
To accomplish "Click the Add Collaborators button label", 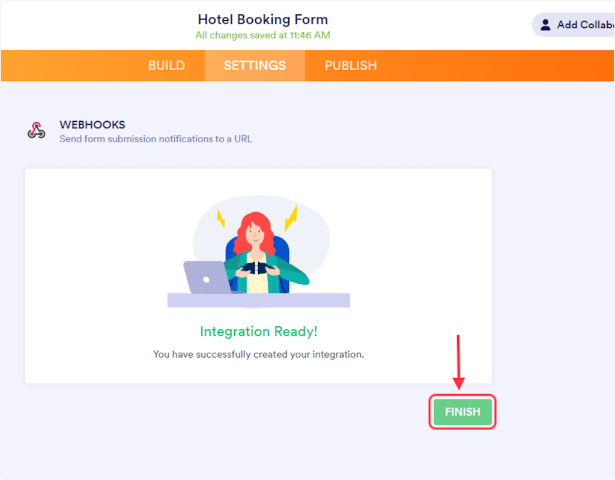I will (585, 25).
